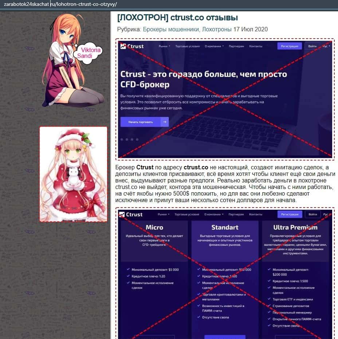Click Контакты in second screenshot nav
This screenshot has width=338, height=339.
pos(256,214)
